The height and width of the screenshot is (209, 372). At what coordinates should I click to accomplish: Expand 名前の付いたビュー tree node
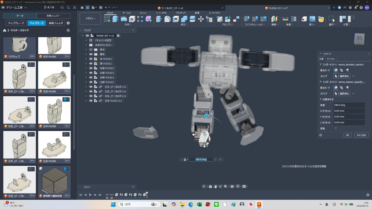pos(86,45)
